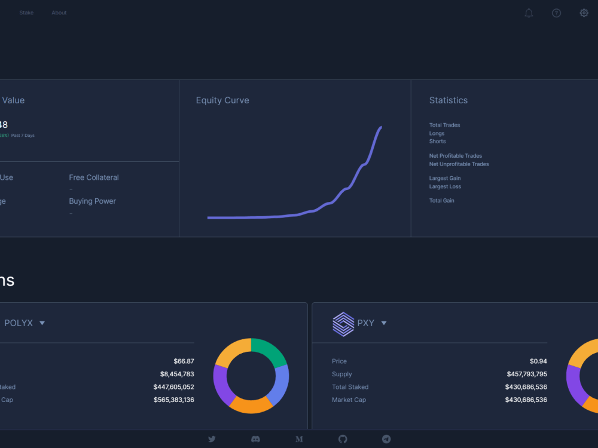Image resolution: width=598 pixels, height=448 pixels.
Task: Click the POLYX market cap $565,383,136
Action: pyautogui.click(x=173, y=400)
